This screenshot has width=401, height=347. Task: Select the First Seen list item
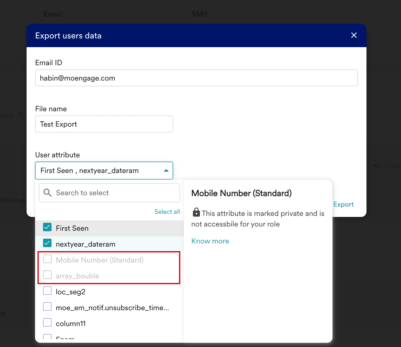coord(72,228)
